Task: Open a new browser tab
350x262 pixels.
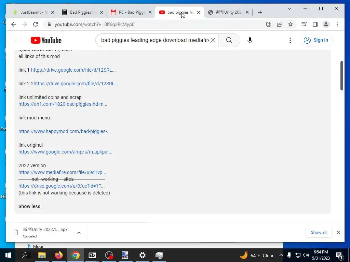Action: click(260, 12)
